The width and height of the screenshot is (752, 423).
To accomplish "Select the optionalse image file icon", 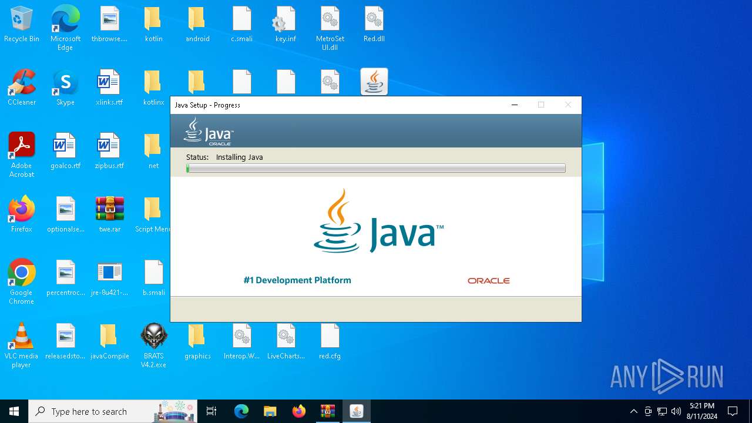I will (x=65, y=215).
